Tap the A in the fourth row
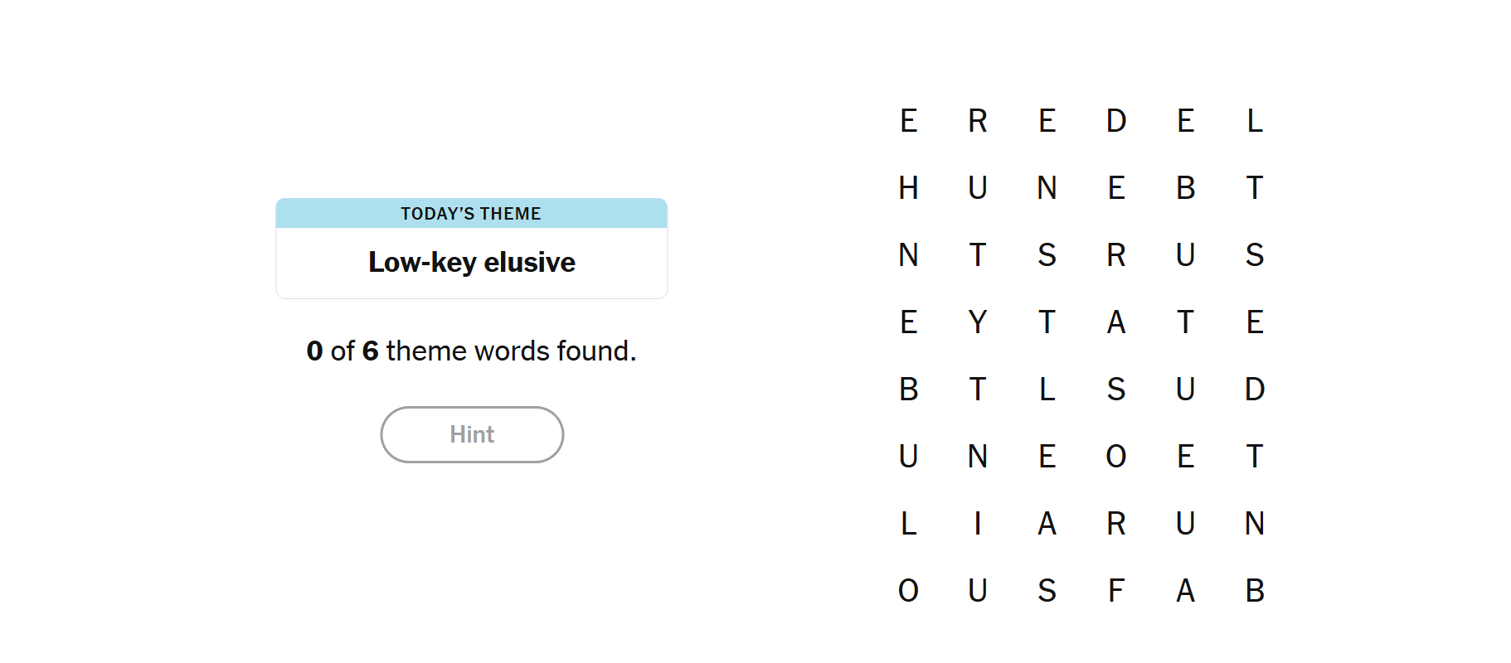 (x=1116, y=322)
